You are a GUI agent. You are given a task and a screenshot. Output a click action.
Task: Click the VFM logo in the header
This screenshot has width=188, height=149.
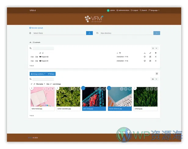(94, 19)
